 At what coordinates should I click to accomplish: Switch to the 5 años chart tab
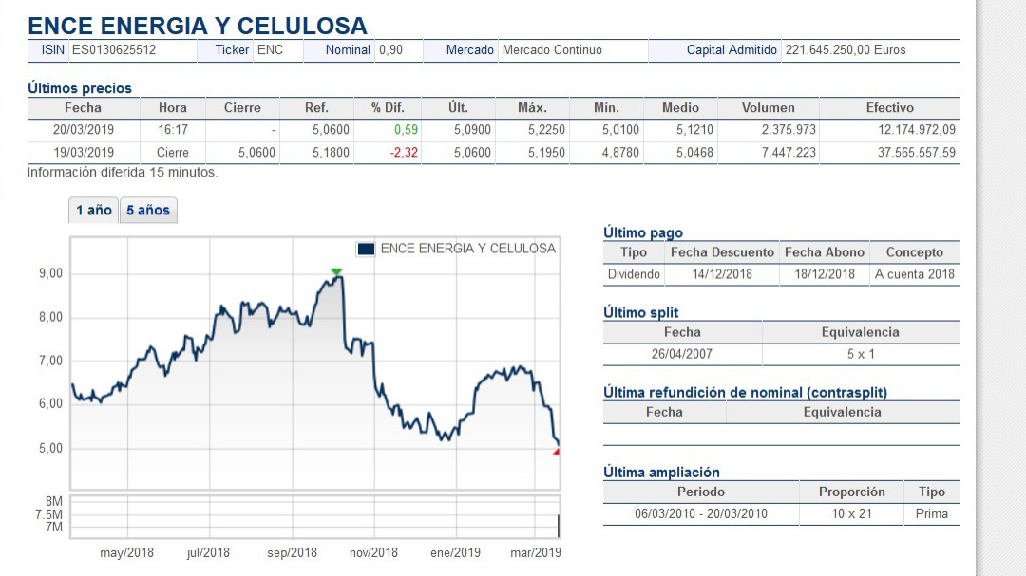[x=148, y=210]
